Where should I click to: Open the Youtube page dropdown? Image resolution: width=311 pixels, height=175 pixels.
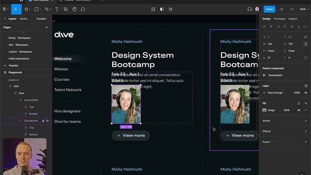[42, 18]
